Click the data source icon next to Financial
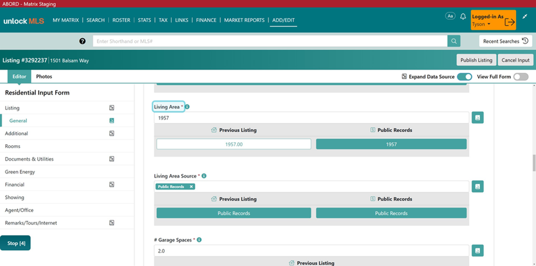The height and width of the screenshot is (266, 536). point(111,184)
